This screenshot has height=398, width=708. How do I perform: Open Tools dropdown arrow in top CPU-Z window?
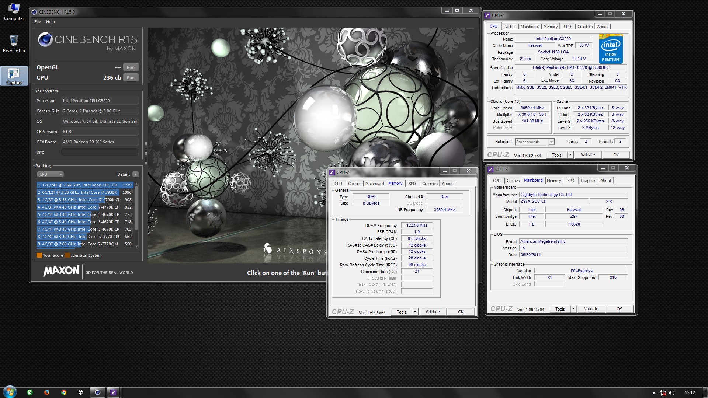coord(570,155)
